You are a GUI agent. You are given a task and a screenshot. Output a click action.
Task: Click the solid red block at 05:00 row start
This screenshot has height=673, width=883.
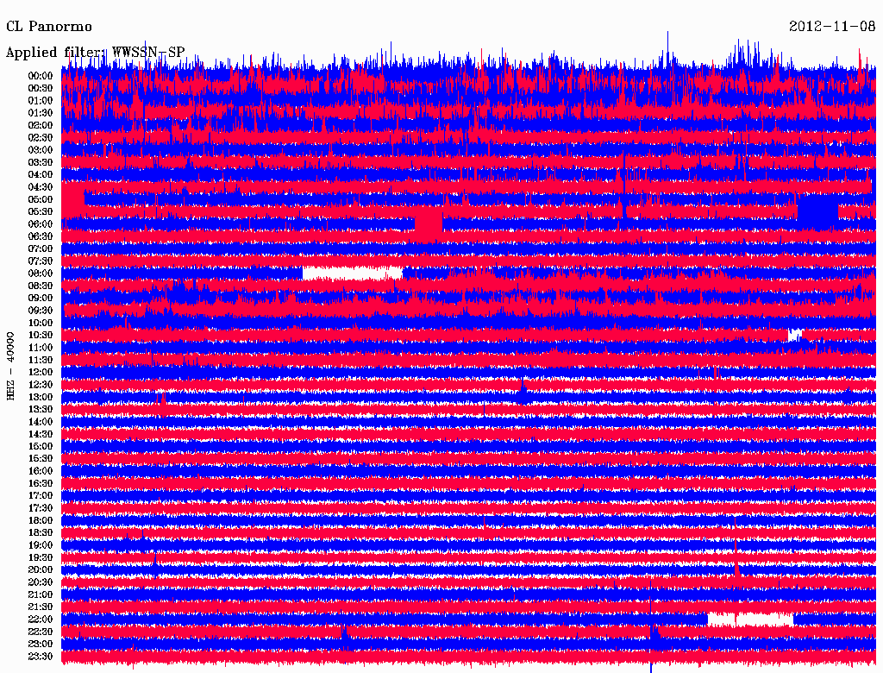tap(73, 201)
